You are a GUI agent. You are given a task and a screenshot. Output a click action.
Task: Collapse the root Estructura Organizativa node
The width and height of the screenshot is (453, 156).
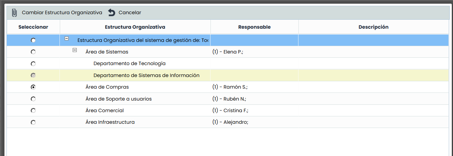point(67,38)
